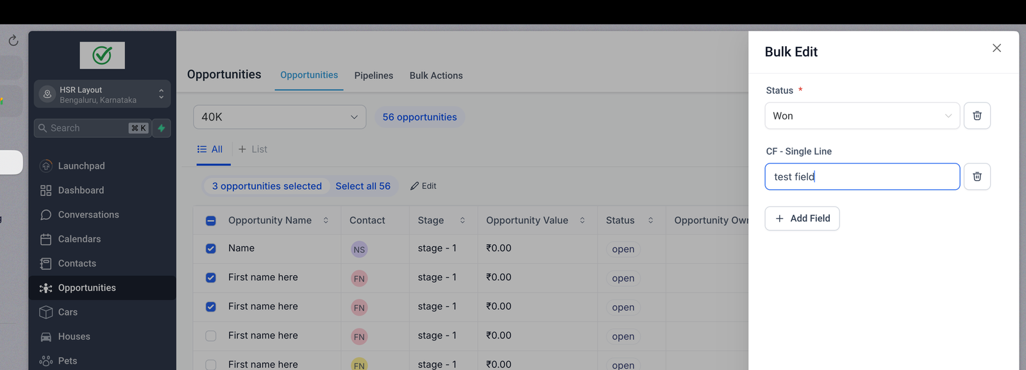Toggle the header select-all checkbox
This screenshot has width=1026, height=370.
point(211,221)
